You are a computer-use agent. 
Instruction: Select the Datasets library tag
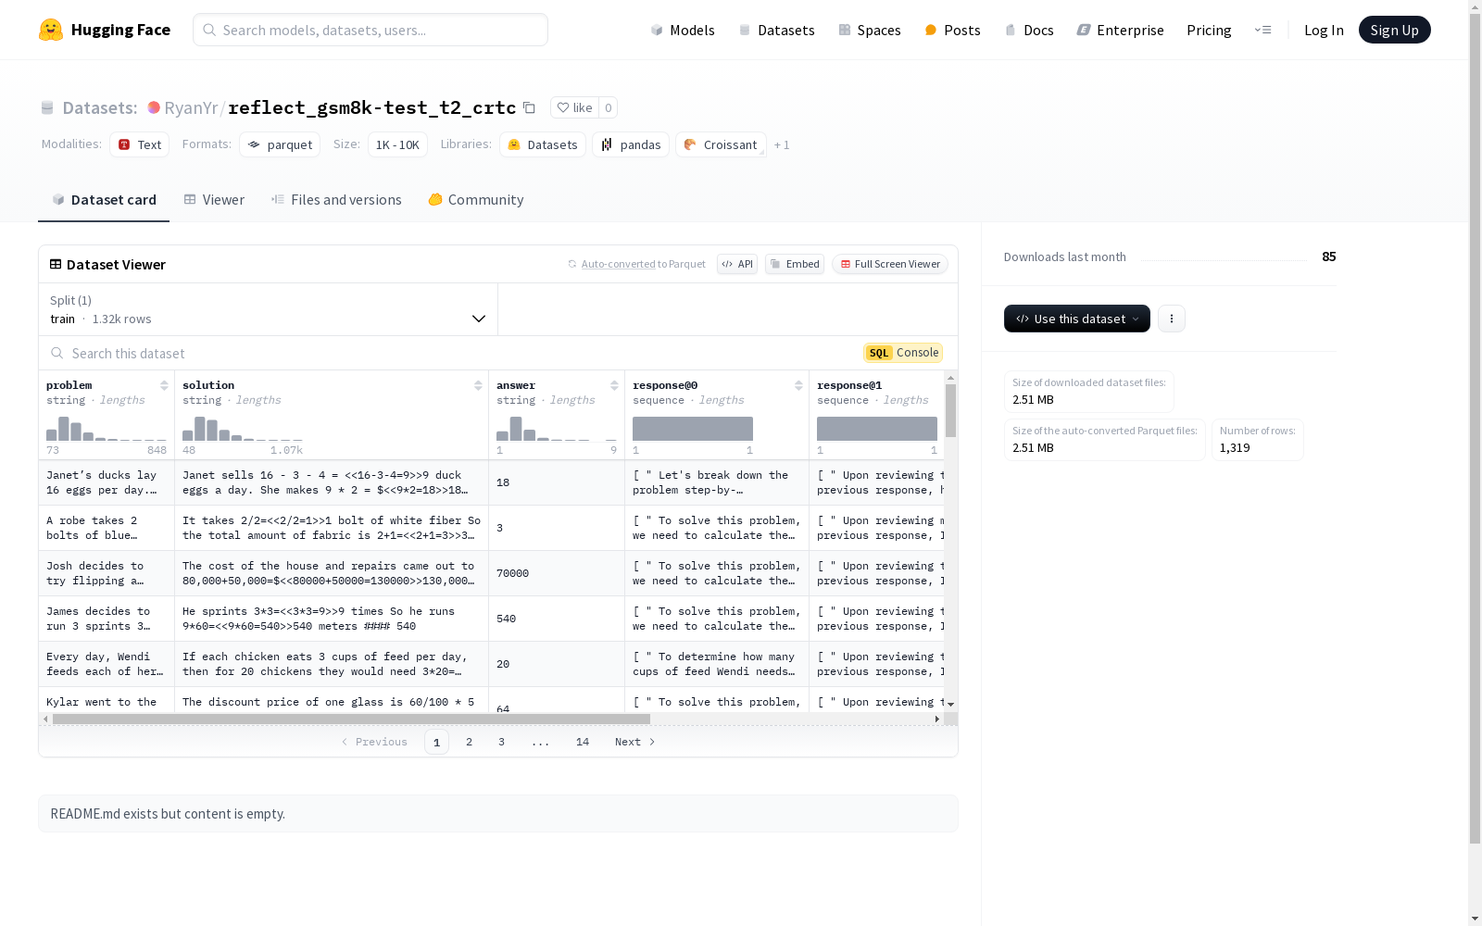point(543,144)
